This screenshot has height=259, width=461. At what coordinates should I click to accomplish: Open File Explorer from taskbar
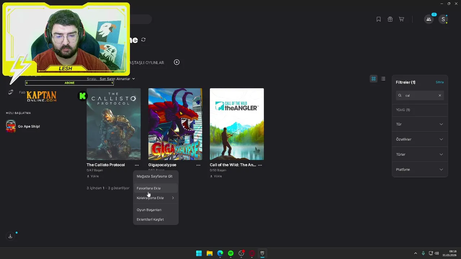coord(209,253)
